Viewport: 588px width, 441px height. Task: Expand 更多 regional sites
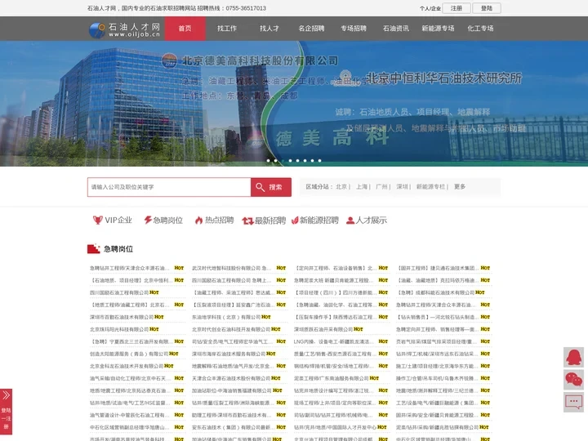coord(460,187)
